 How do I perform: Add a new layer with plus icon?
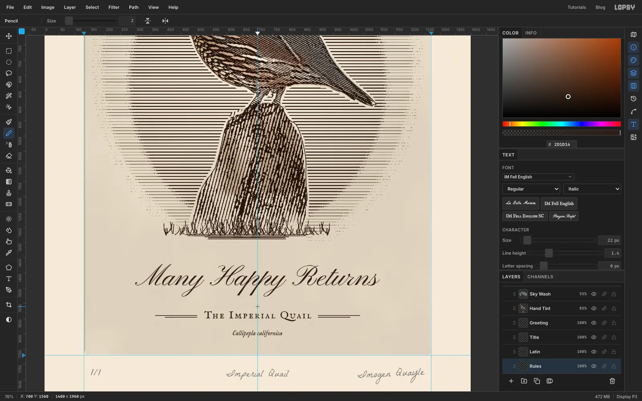511,381
